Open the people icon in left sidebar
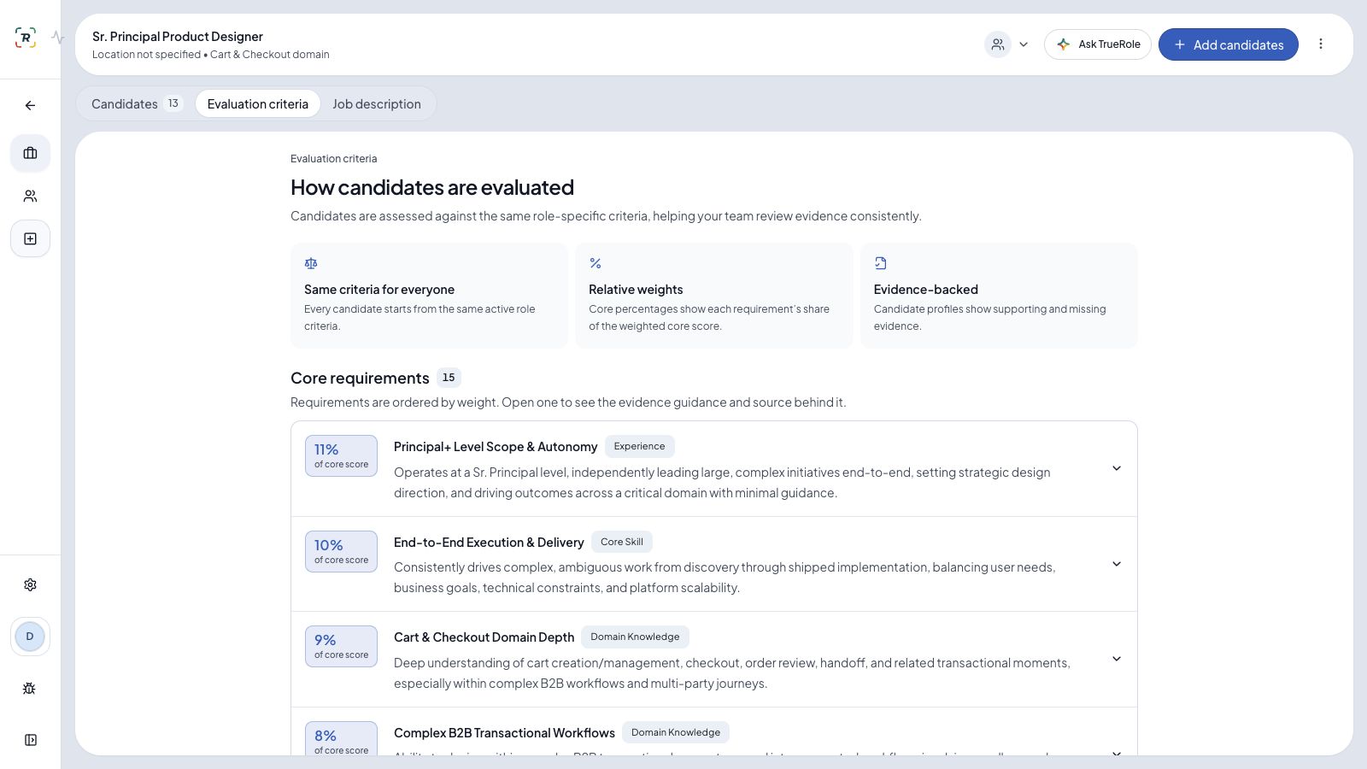Image resolution: width=1367 pixels, height=769 pixels. [30, 196]
